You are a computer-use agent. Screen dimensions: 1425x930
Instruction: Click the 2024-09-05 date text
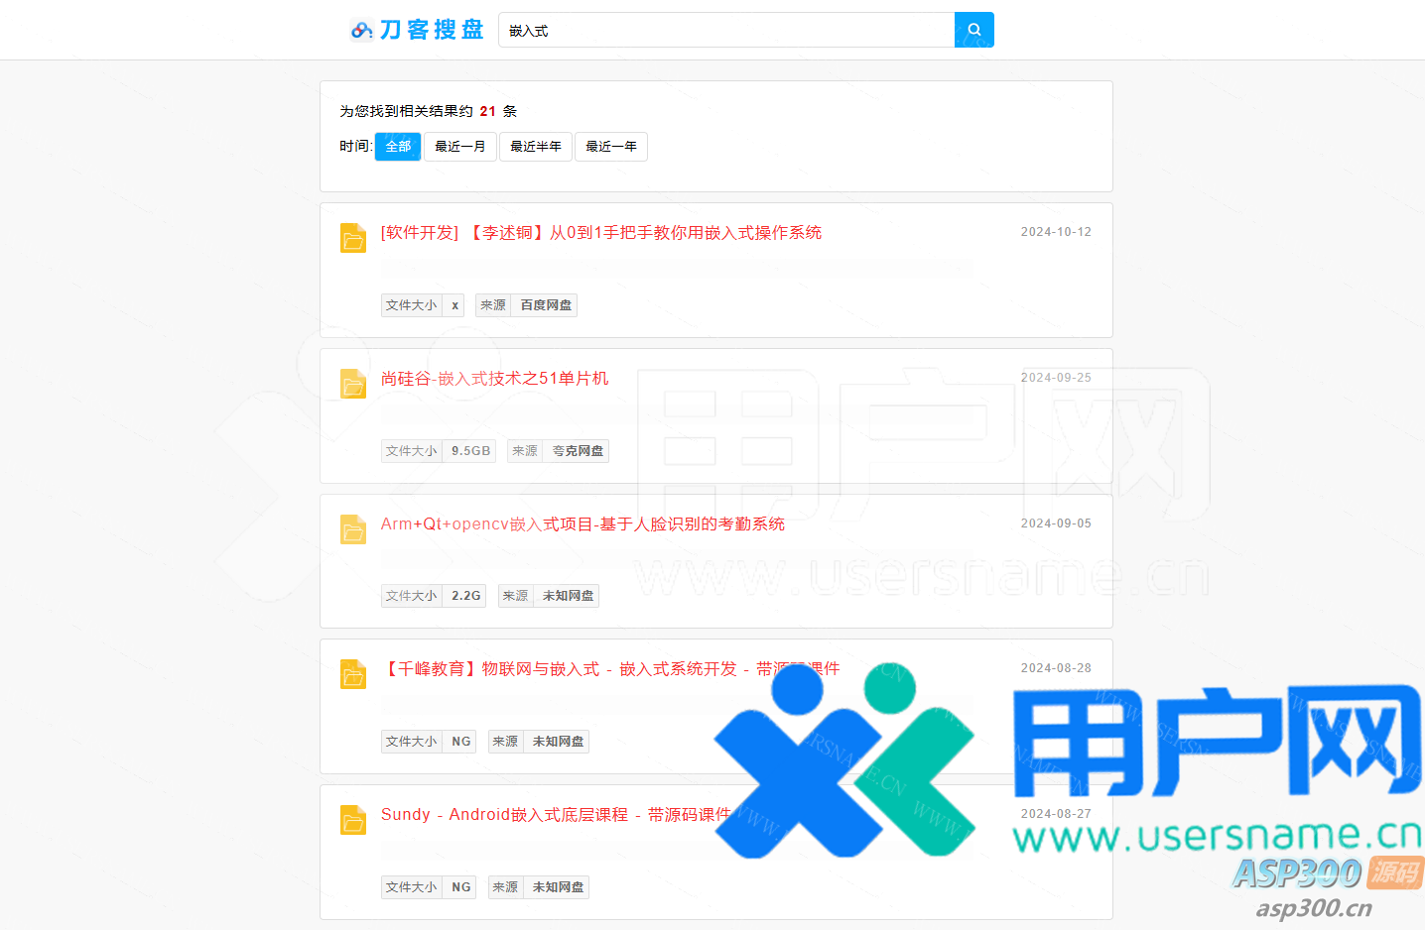(x=1056, y=523)
